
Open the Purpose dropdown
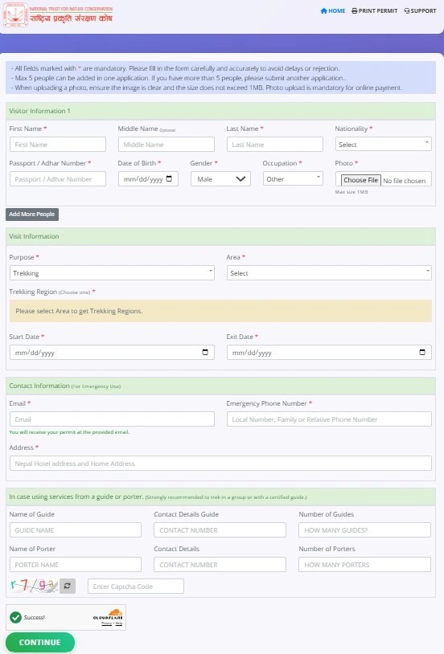coord(112,273)
